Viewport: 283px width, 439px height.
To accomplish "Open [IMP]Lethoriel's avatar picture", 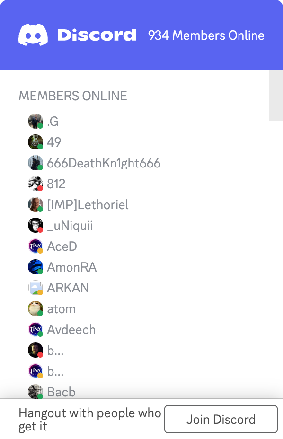I will 35,204.
